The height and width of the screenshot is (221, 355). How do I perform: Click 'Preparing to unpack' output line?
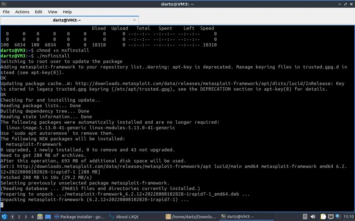[125, 194]
